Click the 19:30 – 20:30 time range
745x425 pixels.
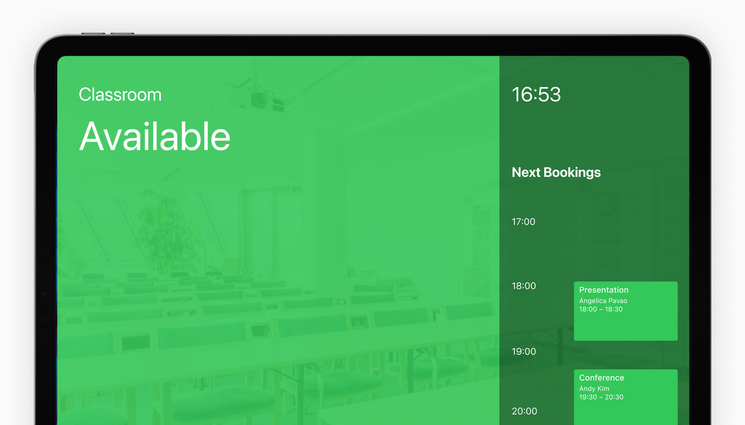pyautogui.click(x=601, y=397)
